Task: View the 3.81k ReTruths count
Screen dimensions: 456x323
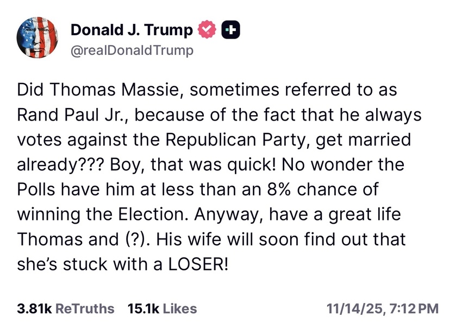Action: tap(34, 308)
